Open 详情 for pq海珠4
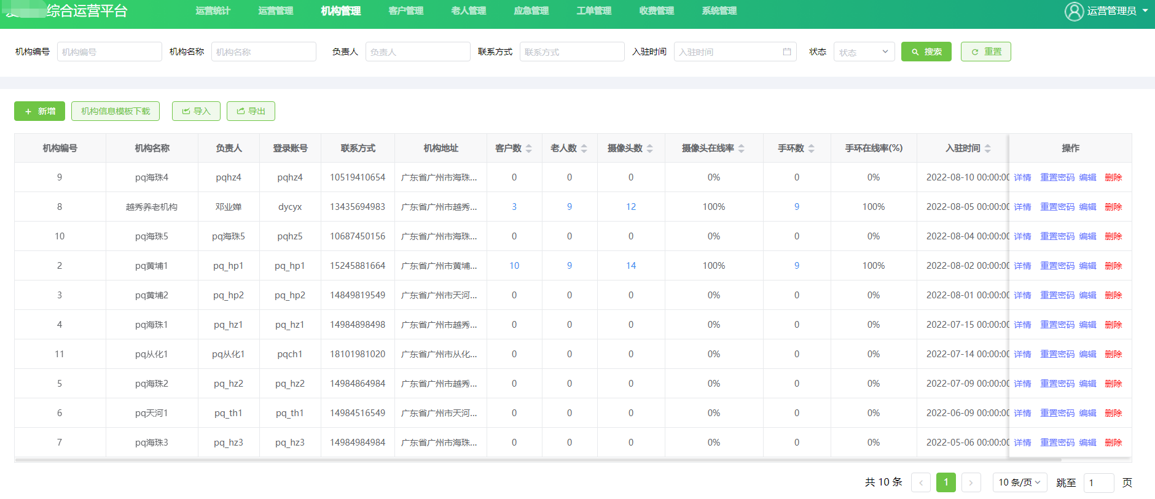The height and width of the screenshot is (499, 1155). 1022,177
